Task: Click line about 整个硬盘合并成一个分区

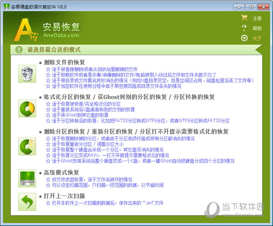Action: tap(105, 150)
